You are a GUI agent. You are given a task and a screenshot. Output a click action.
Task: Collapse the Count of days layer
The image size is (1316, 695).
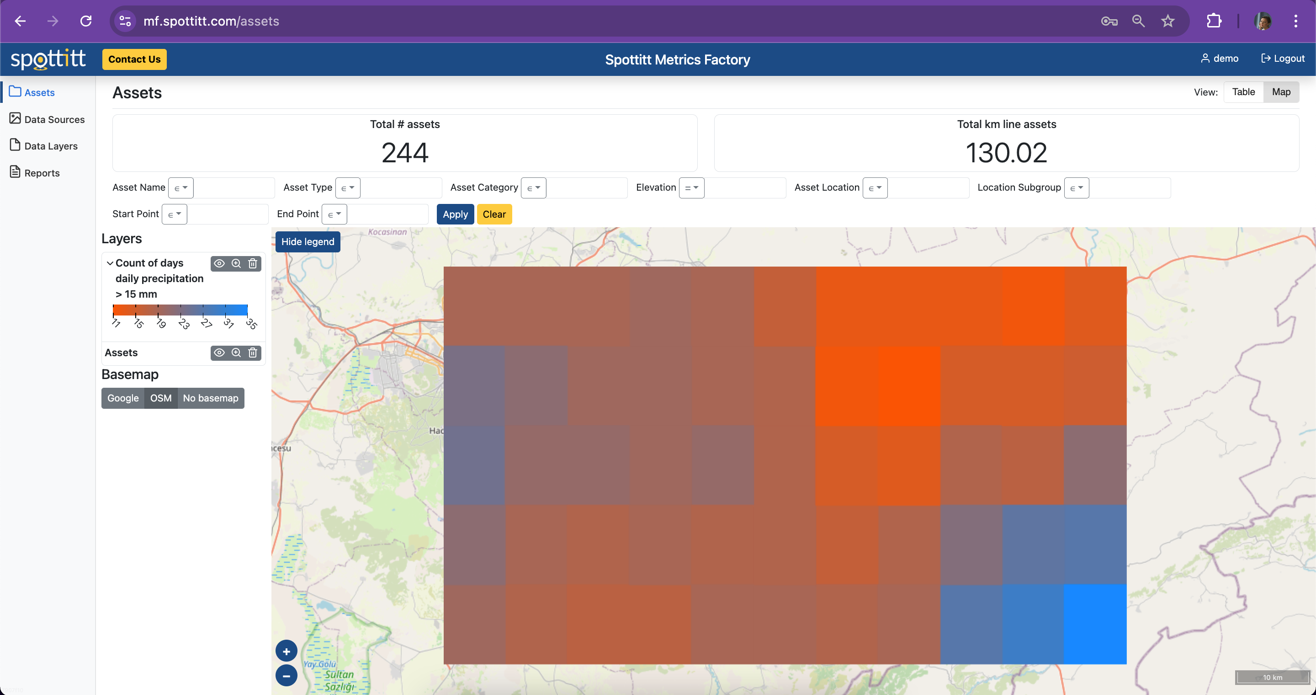click(110, 263)
